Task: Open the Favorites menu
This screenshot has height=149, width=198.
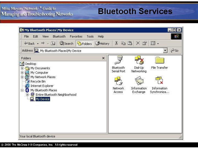Action: tap(76, 36)
